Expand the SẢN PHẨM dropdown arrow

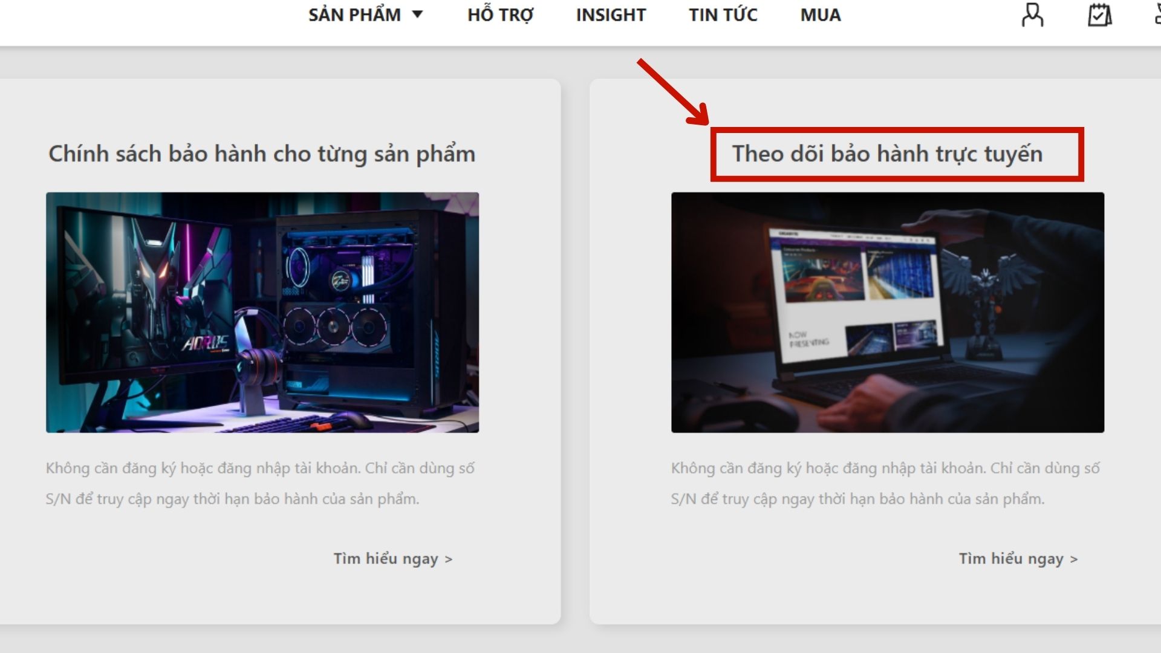tap(417, 15)
